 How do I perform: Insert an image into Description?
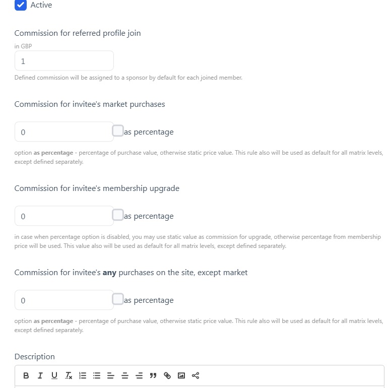click(181, 375)
